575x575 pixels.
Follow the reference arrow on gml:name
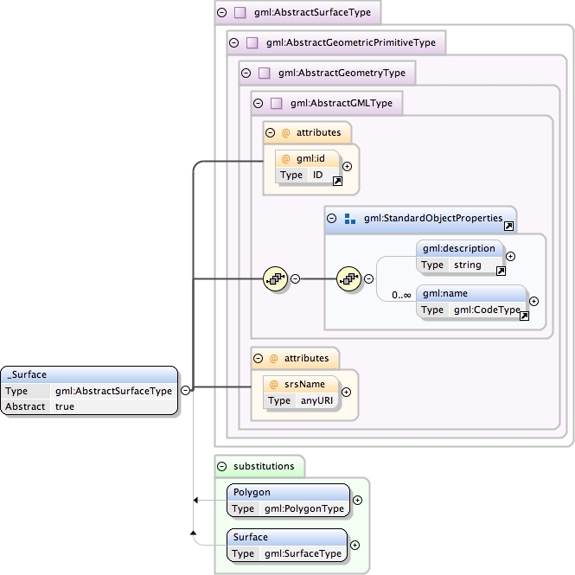click(x=524, y=316)
